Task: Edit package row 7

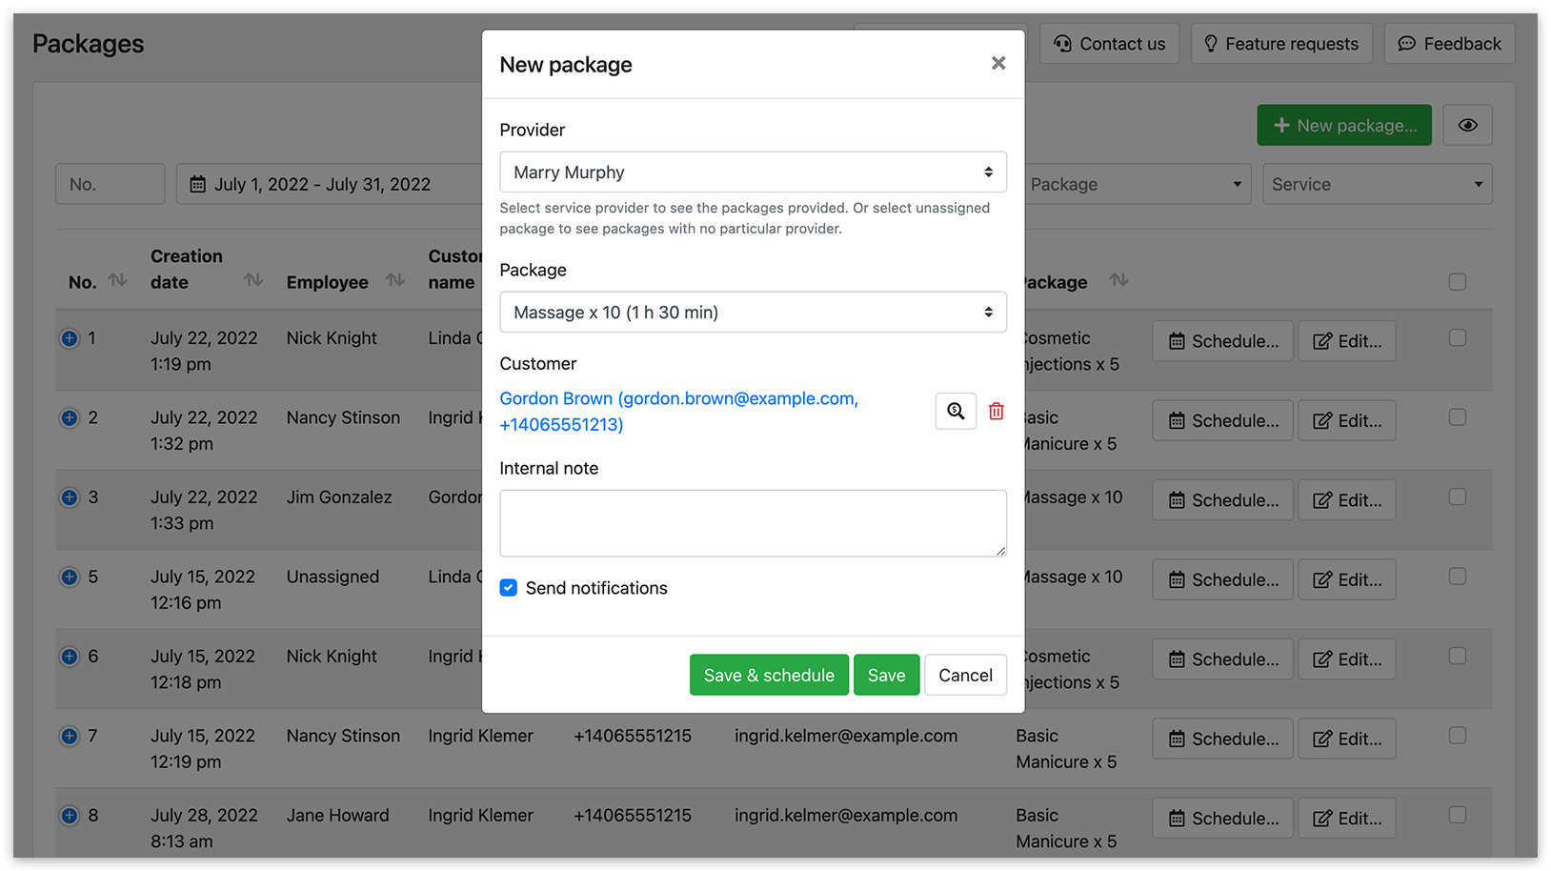Action: 1347,739
